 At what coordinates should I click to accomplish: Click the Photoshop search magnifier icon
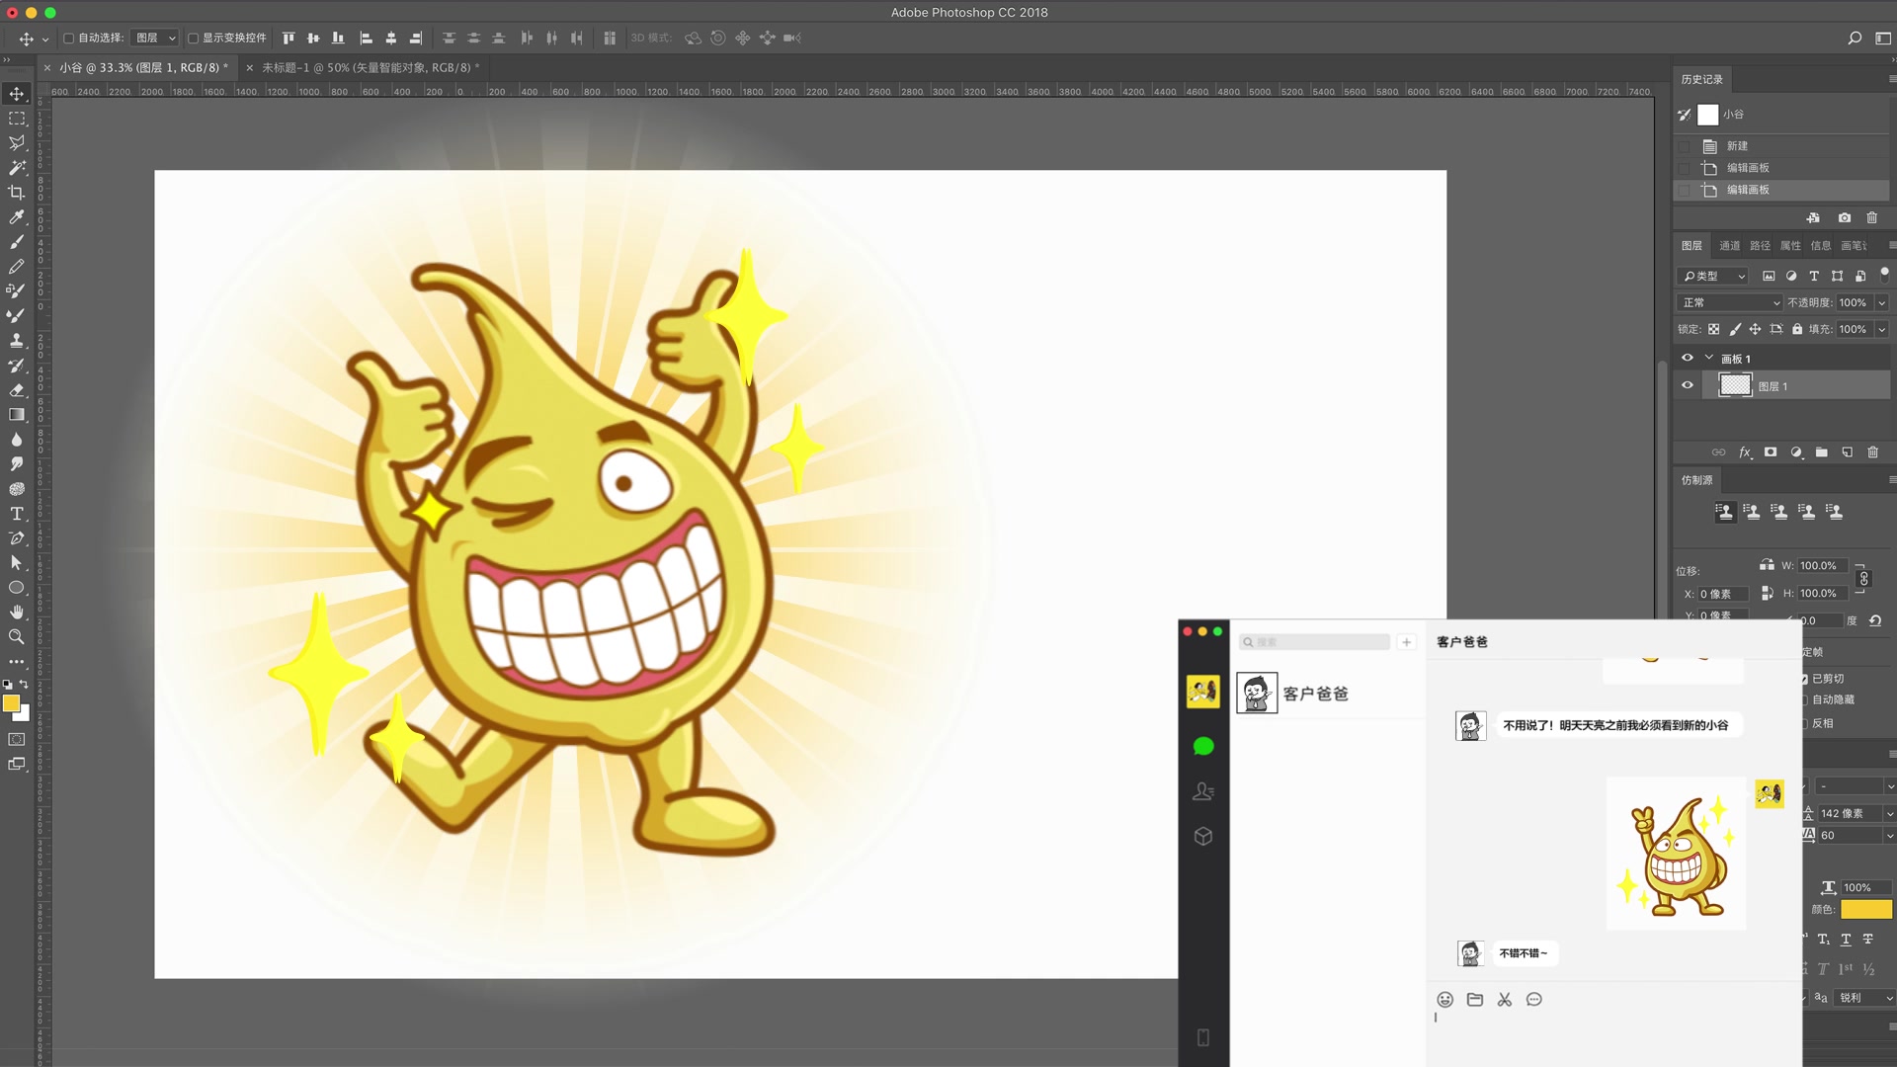coord(1855,38)
